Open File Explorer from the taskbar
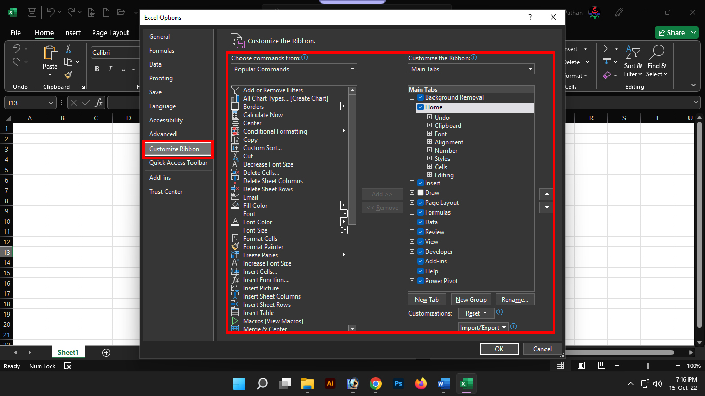The image size is (705, 396). (308, 384)
